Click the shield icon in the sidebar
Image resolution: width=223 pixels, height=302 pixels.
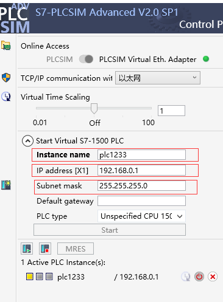coord(6,77)
